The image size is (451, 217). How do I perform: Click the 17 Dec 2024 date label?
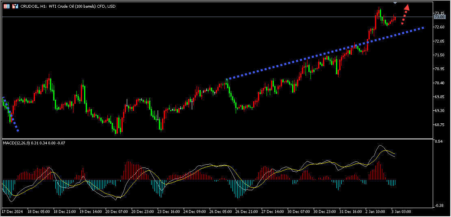[x=11, y=212]
